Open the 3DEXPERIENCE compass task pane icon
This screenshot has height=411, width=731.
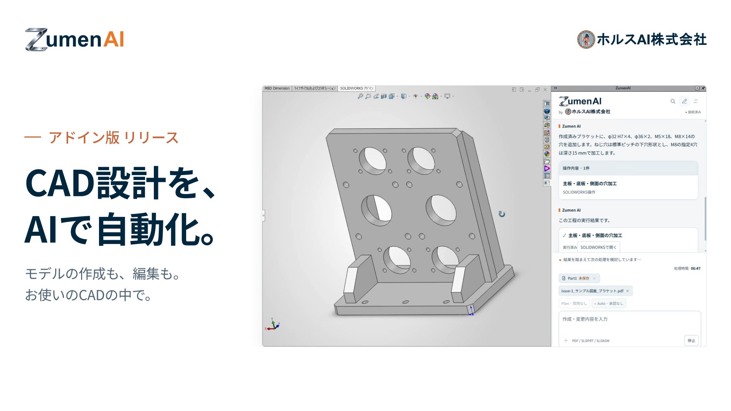547,111
